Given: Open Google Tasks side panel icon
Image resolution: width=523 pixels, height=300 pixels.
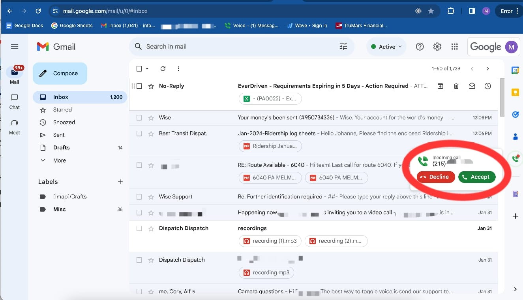Looking at the screenshot, I should [x=515, y=115].
